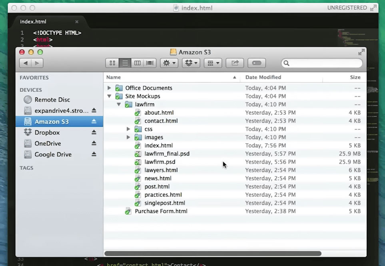Screen dimensions: 385x266
Task: Click the Share toolbar icon
Action: coord(235,63)
